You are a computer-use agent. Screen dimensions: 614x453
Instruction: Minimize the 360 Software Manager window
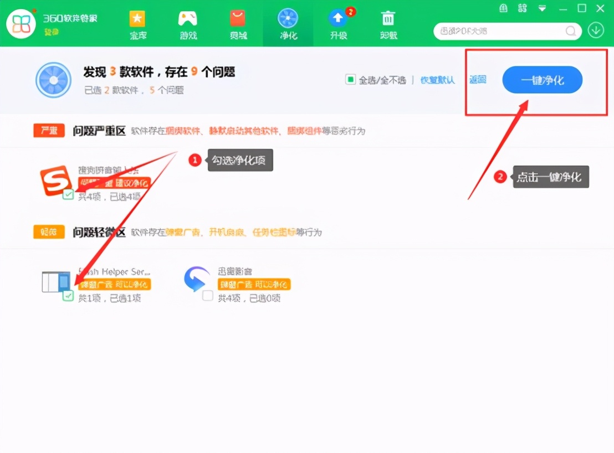[x=563, y=9]
